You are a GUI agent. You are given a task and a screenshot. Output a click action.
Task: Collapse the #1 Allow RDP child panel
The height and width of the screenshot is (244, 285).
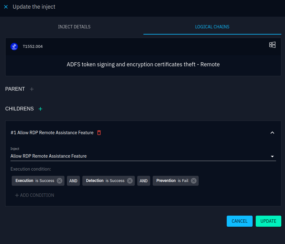(x=272, y=133)
